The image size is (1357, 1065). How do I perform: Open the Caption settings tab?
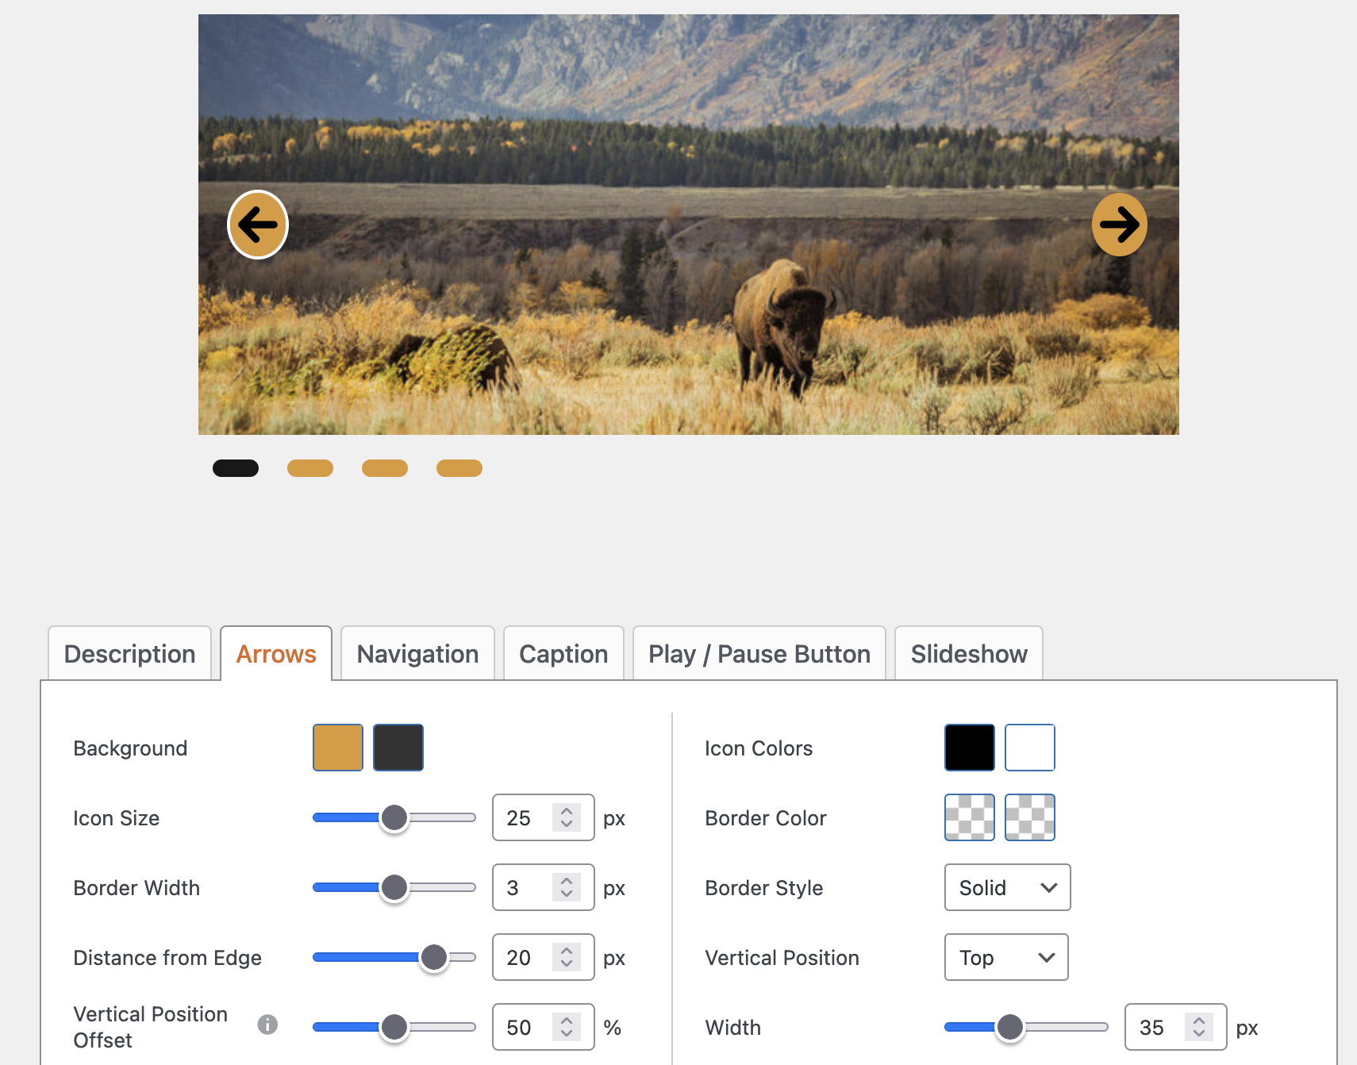[x=563, y=654]
